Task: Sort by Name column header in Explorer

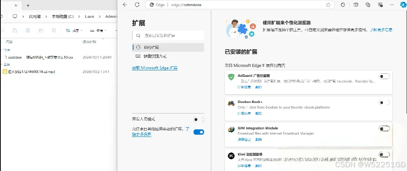Action: [x=9, y=42]
